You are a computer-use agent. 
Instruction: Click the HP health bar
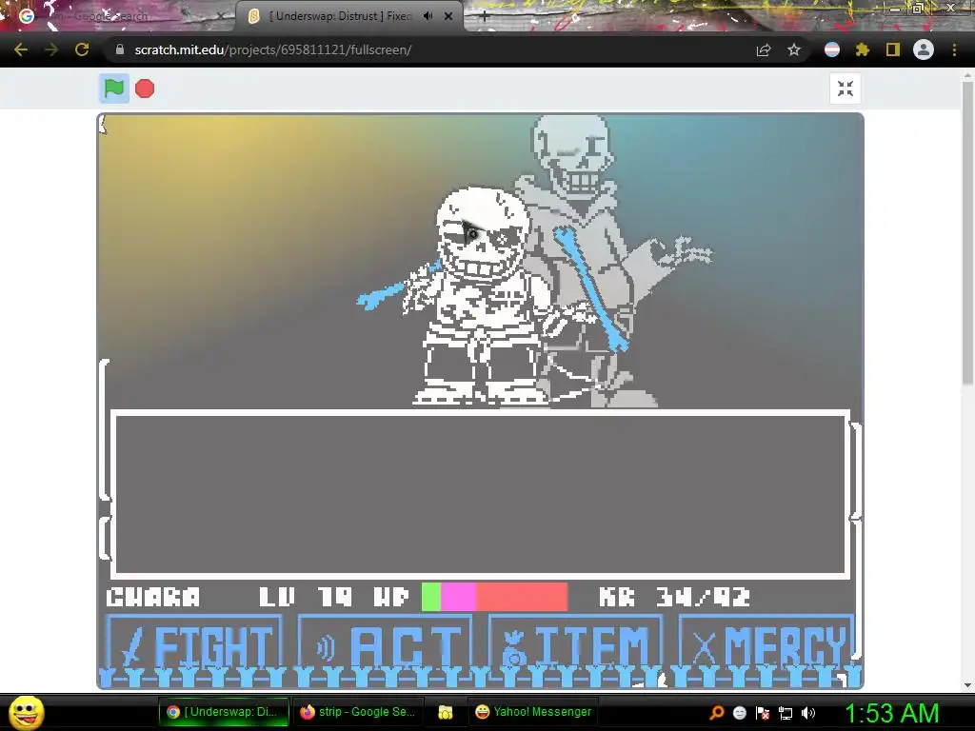(x=494, y=597)
